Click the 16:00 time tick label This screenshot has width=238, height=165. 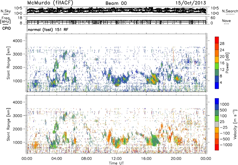click(x=146, y=159)
